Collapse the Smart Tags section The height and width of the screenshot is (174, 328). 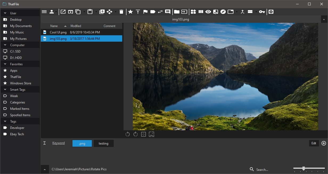[5, 89]
